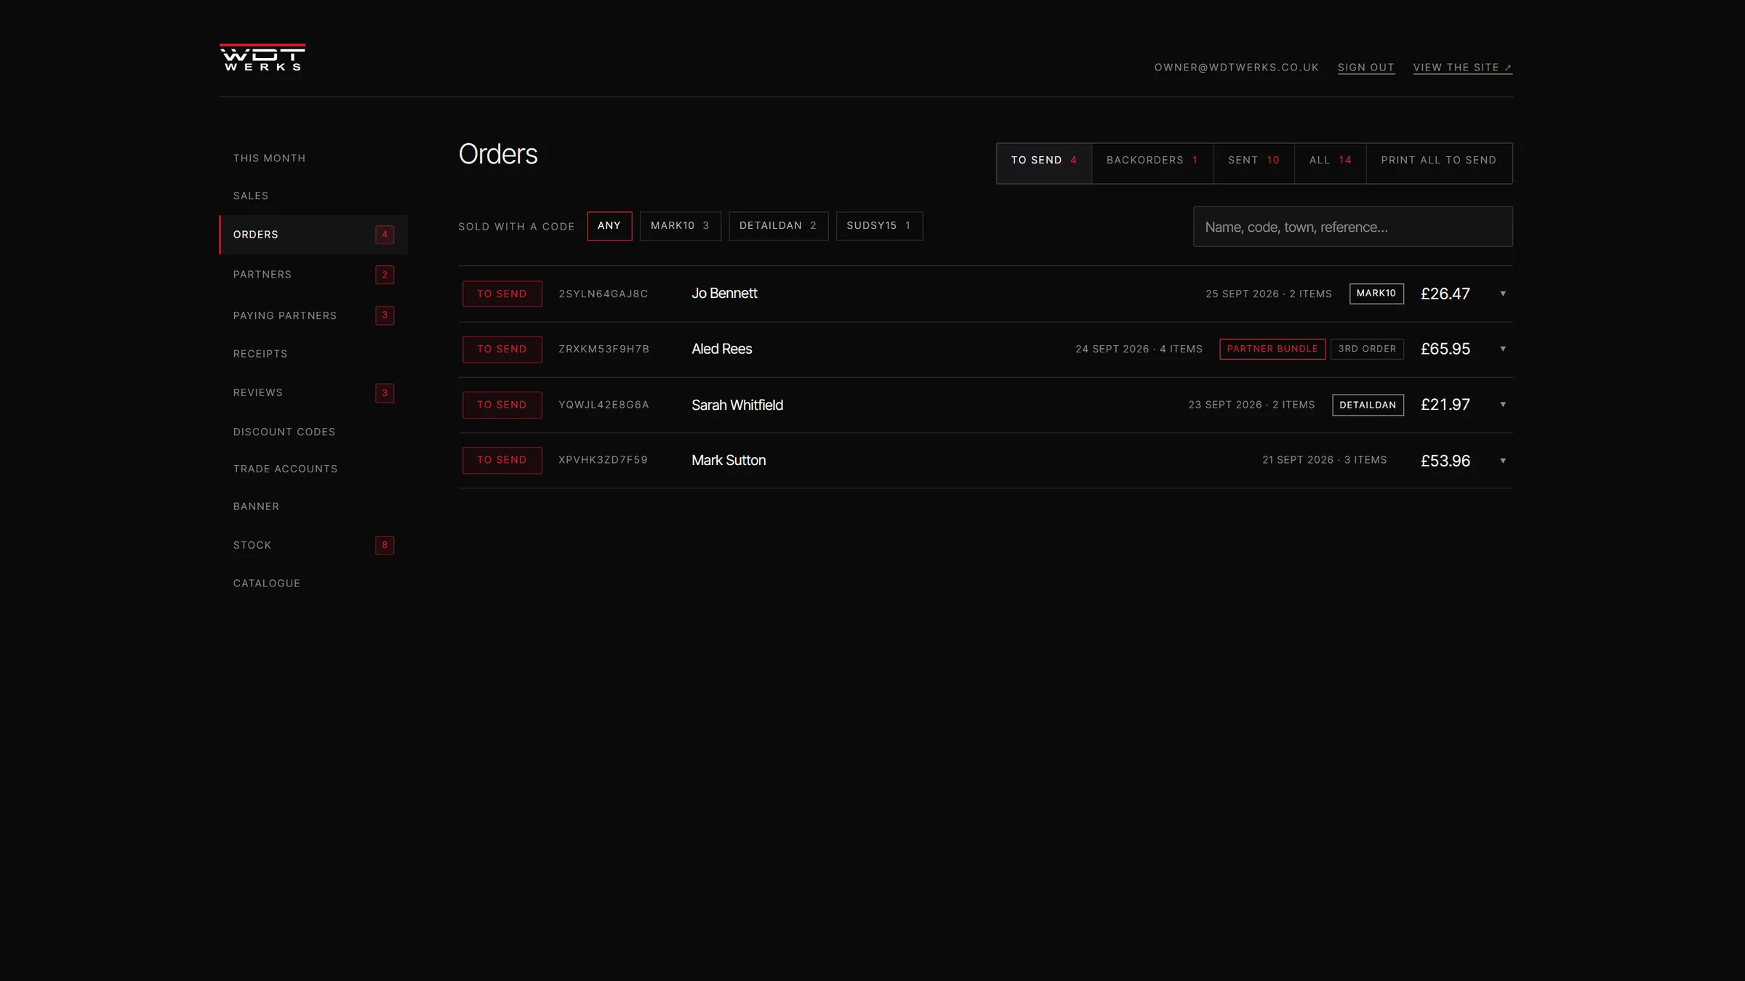The height and width of the screenshot is (981, 1745).
Task: Go to the Sales page
Action: [x=251, y=196]
